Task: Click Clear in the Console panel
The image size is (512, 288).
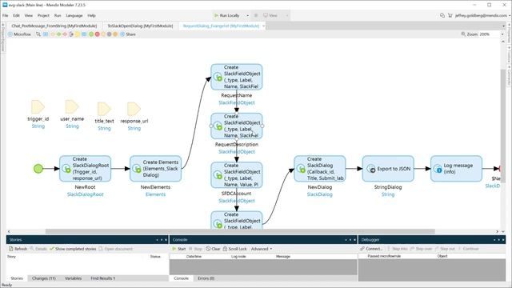Action: 214,249
